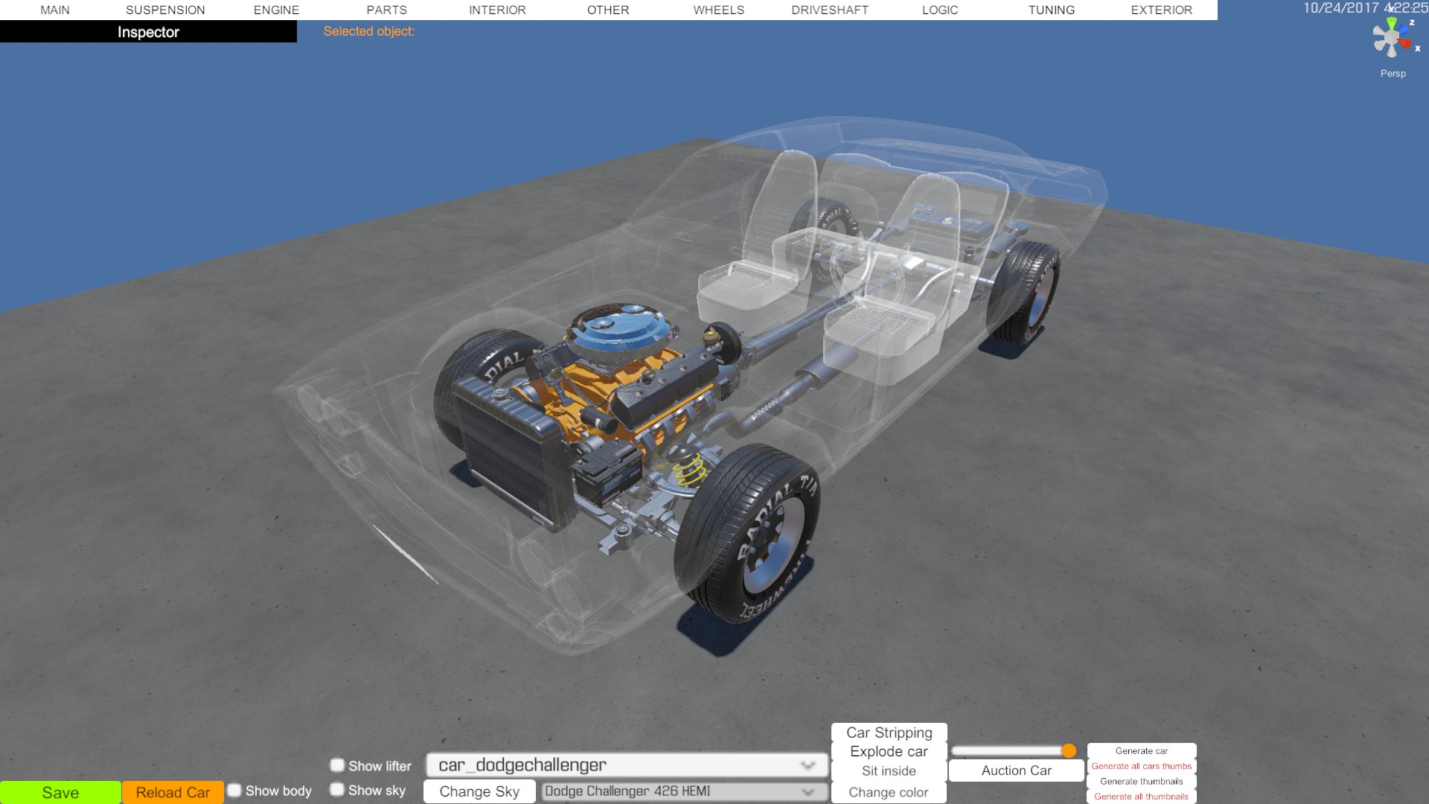The height and width of the screenshot is (804, 1429).
Task: Switch to the SUSPENSION tab
Action: 165,10
